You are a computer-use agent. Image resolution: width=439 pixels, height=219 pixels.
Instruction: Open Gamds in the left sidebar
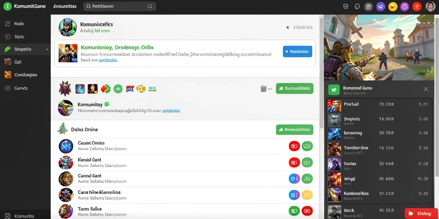pos(25,88)
